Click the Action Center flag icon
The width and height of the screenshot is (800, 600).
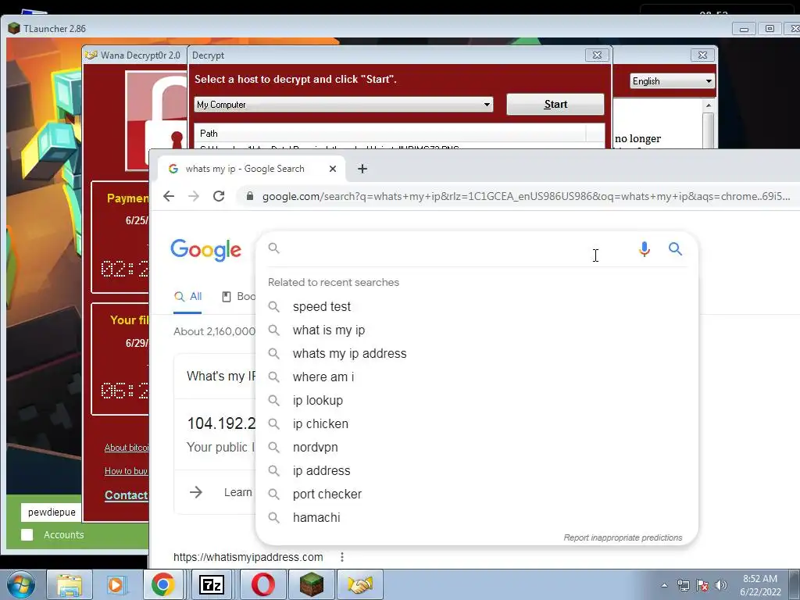point(702,586)
